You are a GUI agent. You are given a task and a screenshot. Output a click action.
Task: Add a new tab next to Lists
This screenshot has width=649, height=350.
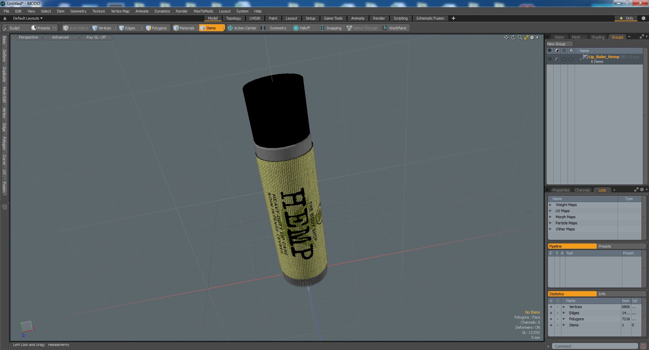coord(614,190)
